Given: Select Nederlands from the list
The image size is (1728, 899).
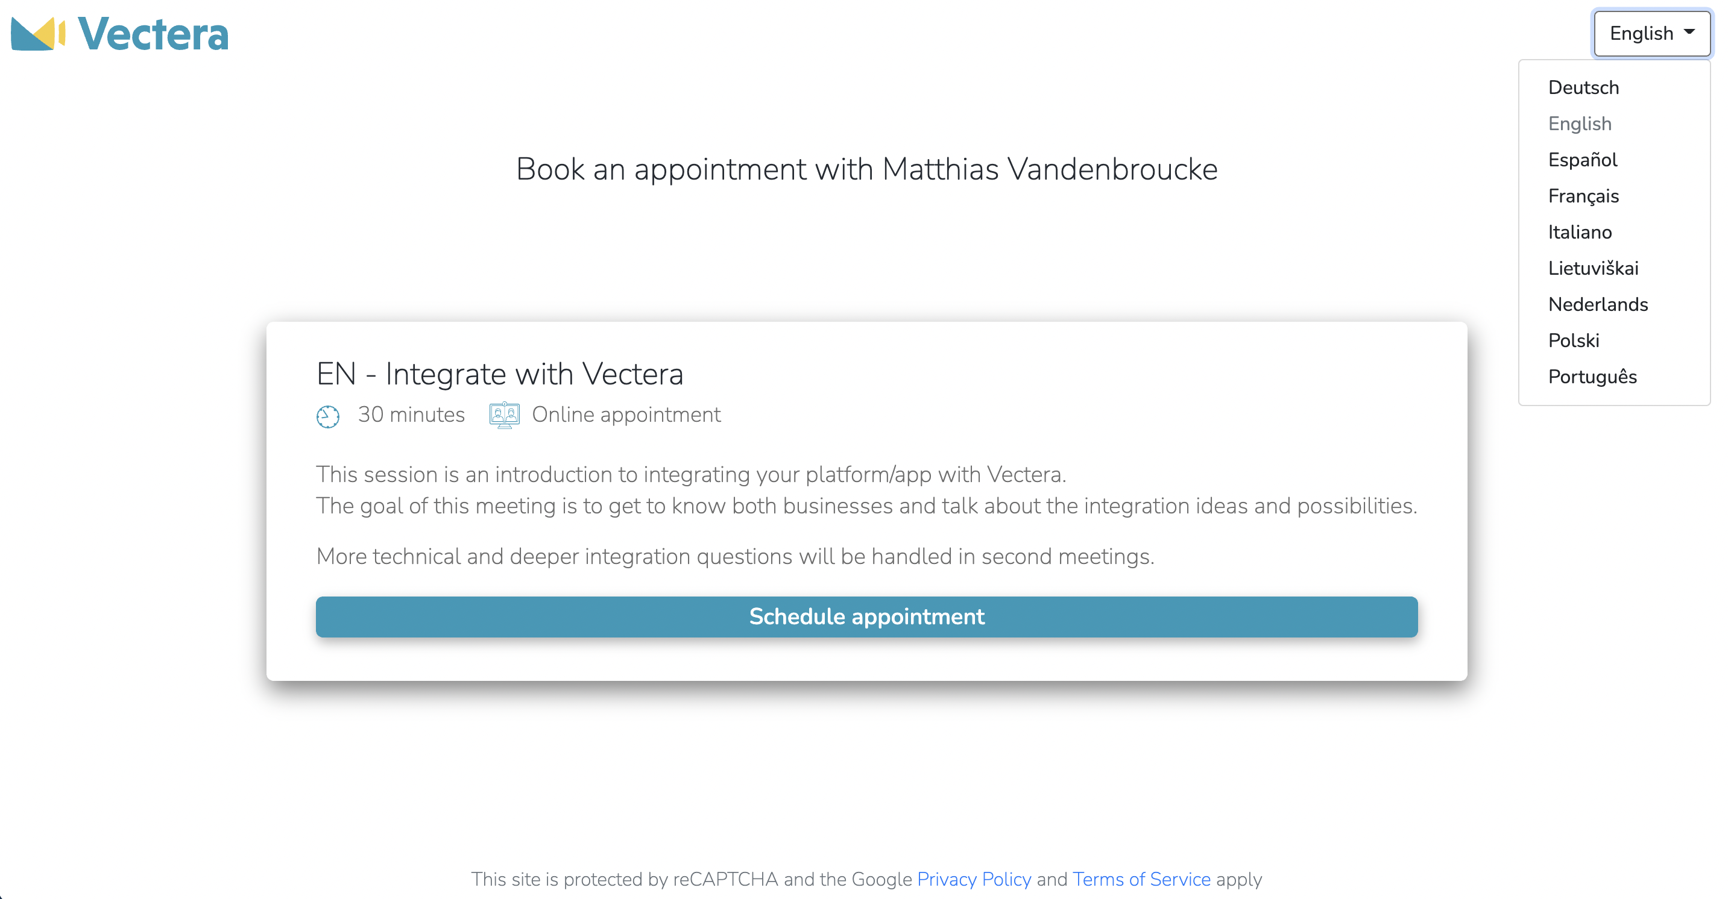Looking at the screenshot, I should coord(1598,305).
